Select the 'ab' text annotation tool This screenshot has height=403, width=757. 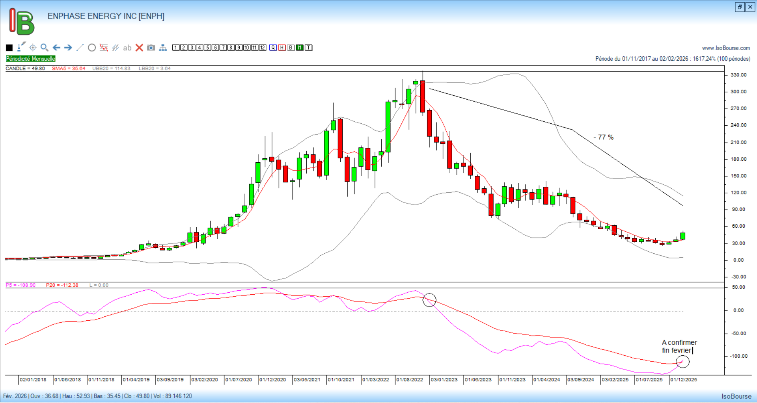127,48
